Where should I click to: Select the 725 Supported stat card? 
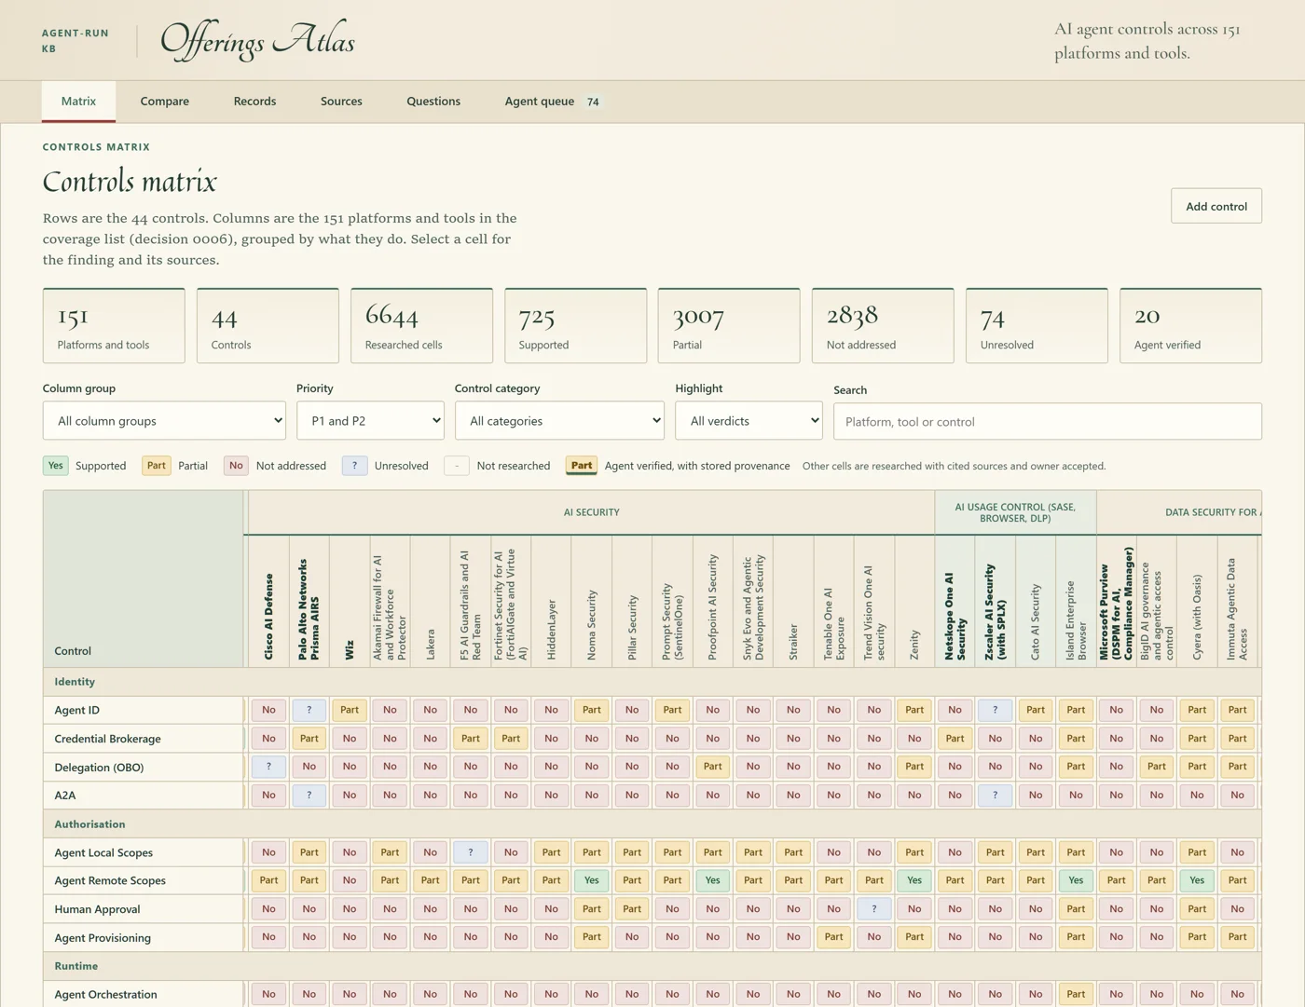click(575, 325)
